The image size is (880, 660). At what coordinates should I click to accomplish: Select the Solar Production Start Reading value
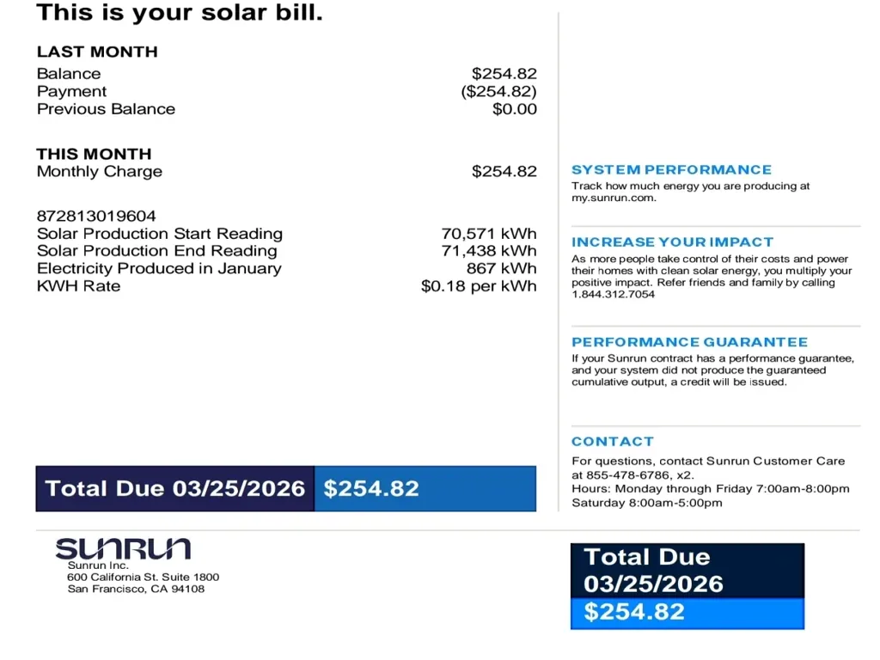pyautogui.click(x=488, y=234)
